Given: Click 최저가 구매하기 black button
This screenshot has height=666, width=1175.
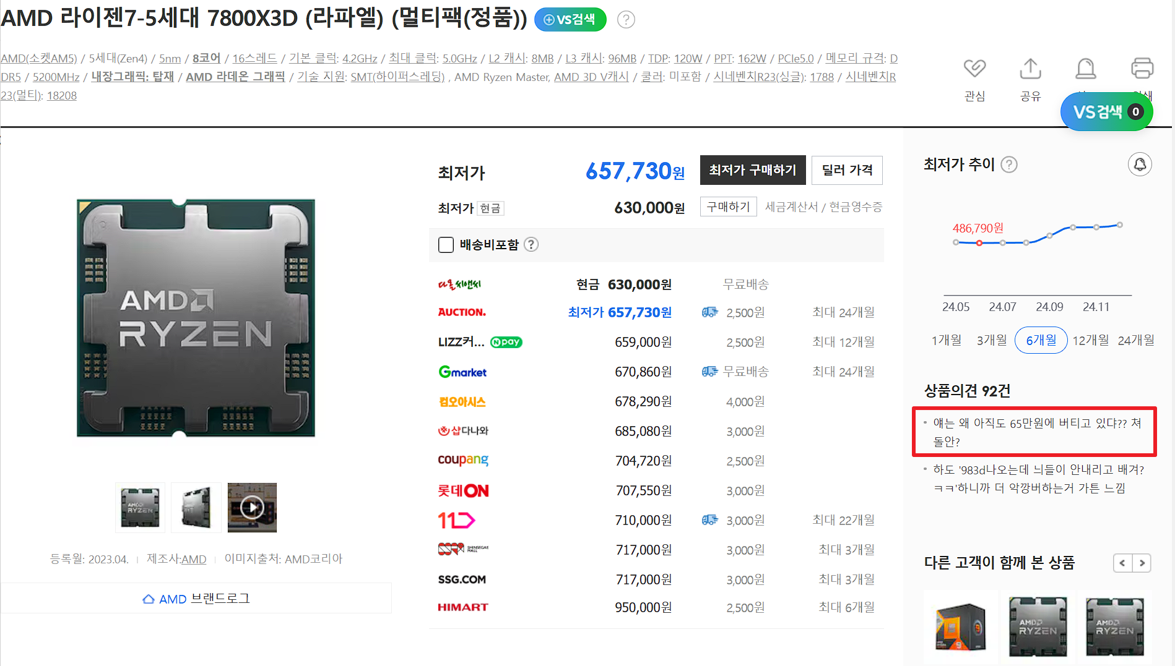Looking at the screenshot, I should click(752, 170).
